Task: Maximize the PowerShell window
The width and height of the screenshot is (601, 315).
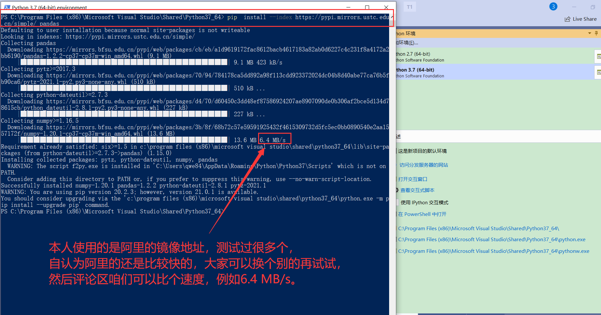Action: pyautogui.click(x=367, y=7)
